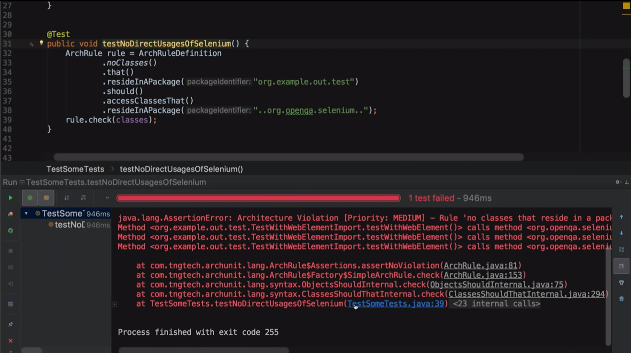631x353 pixels.
Task: Expand the folded stack trace plus icon
Action: click(115, 304)
